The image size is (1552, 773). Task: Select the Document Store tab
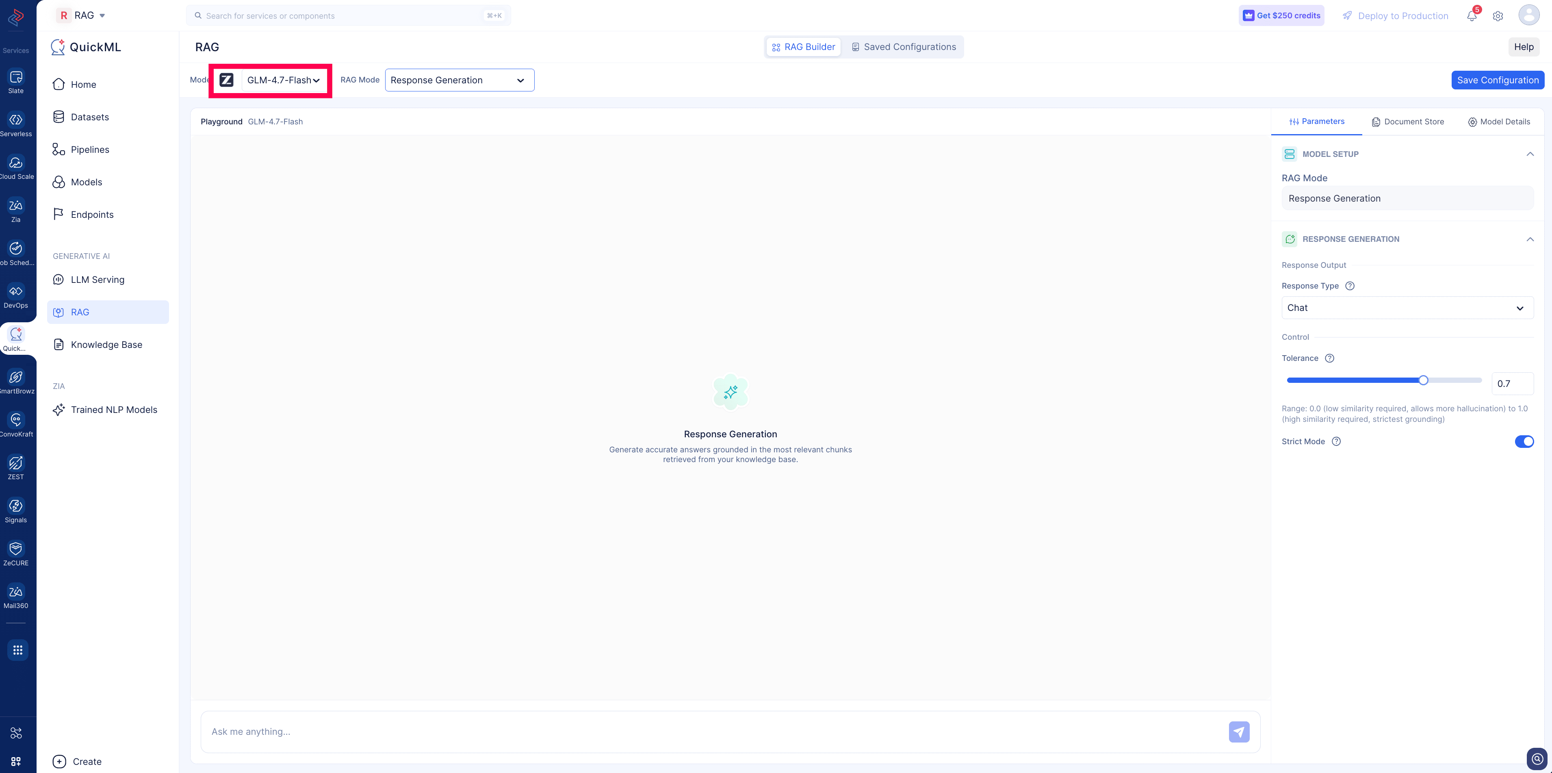click(x=1407, y=122)
